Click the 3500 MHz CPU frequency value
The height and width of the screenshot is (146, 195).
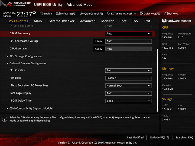[167, 37]
